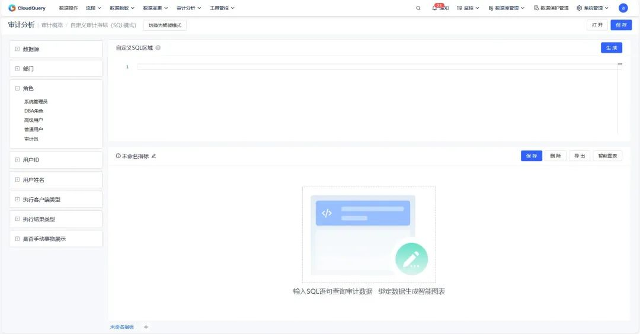Open the user avatar icon
640x334 pixels.
(x=623, y=8)
